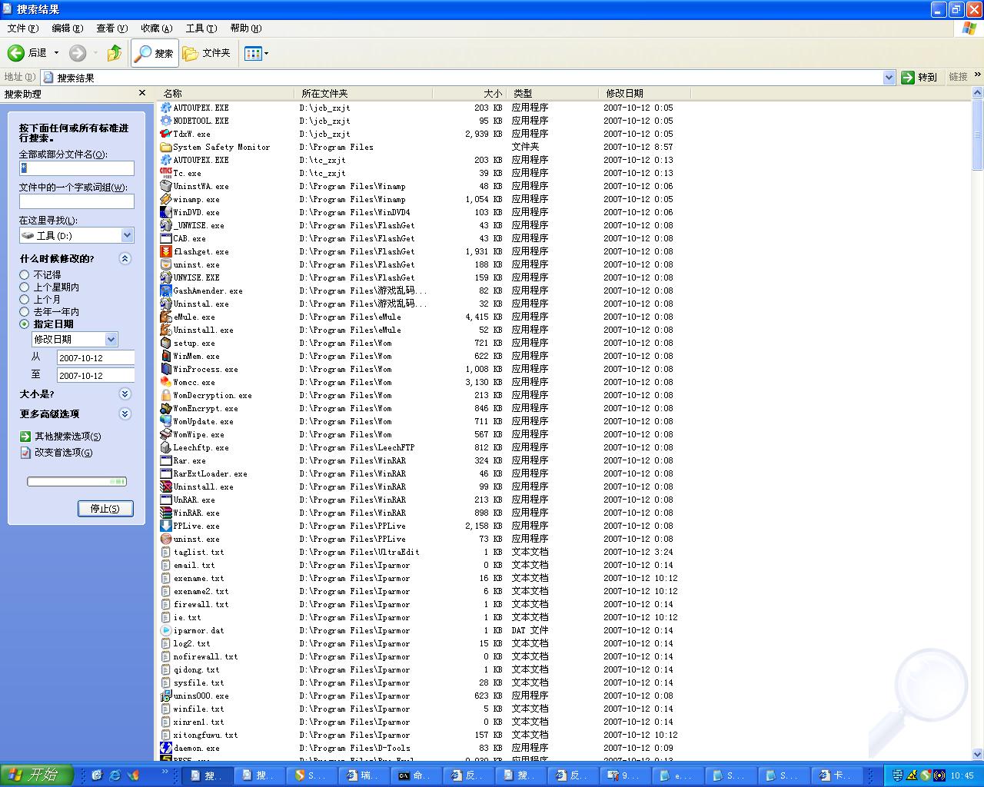Open the 编辑(E) menu
Viewport: 984px width, 787px height.
(x=68, y=28)
